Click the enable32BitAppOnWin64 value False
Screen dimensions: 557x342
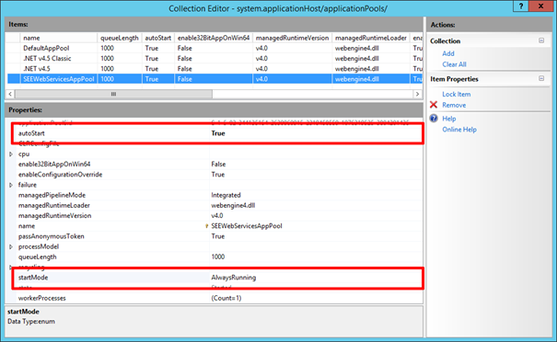(x=218, y=165)
